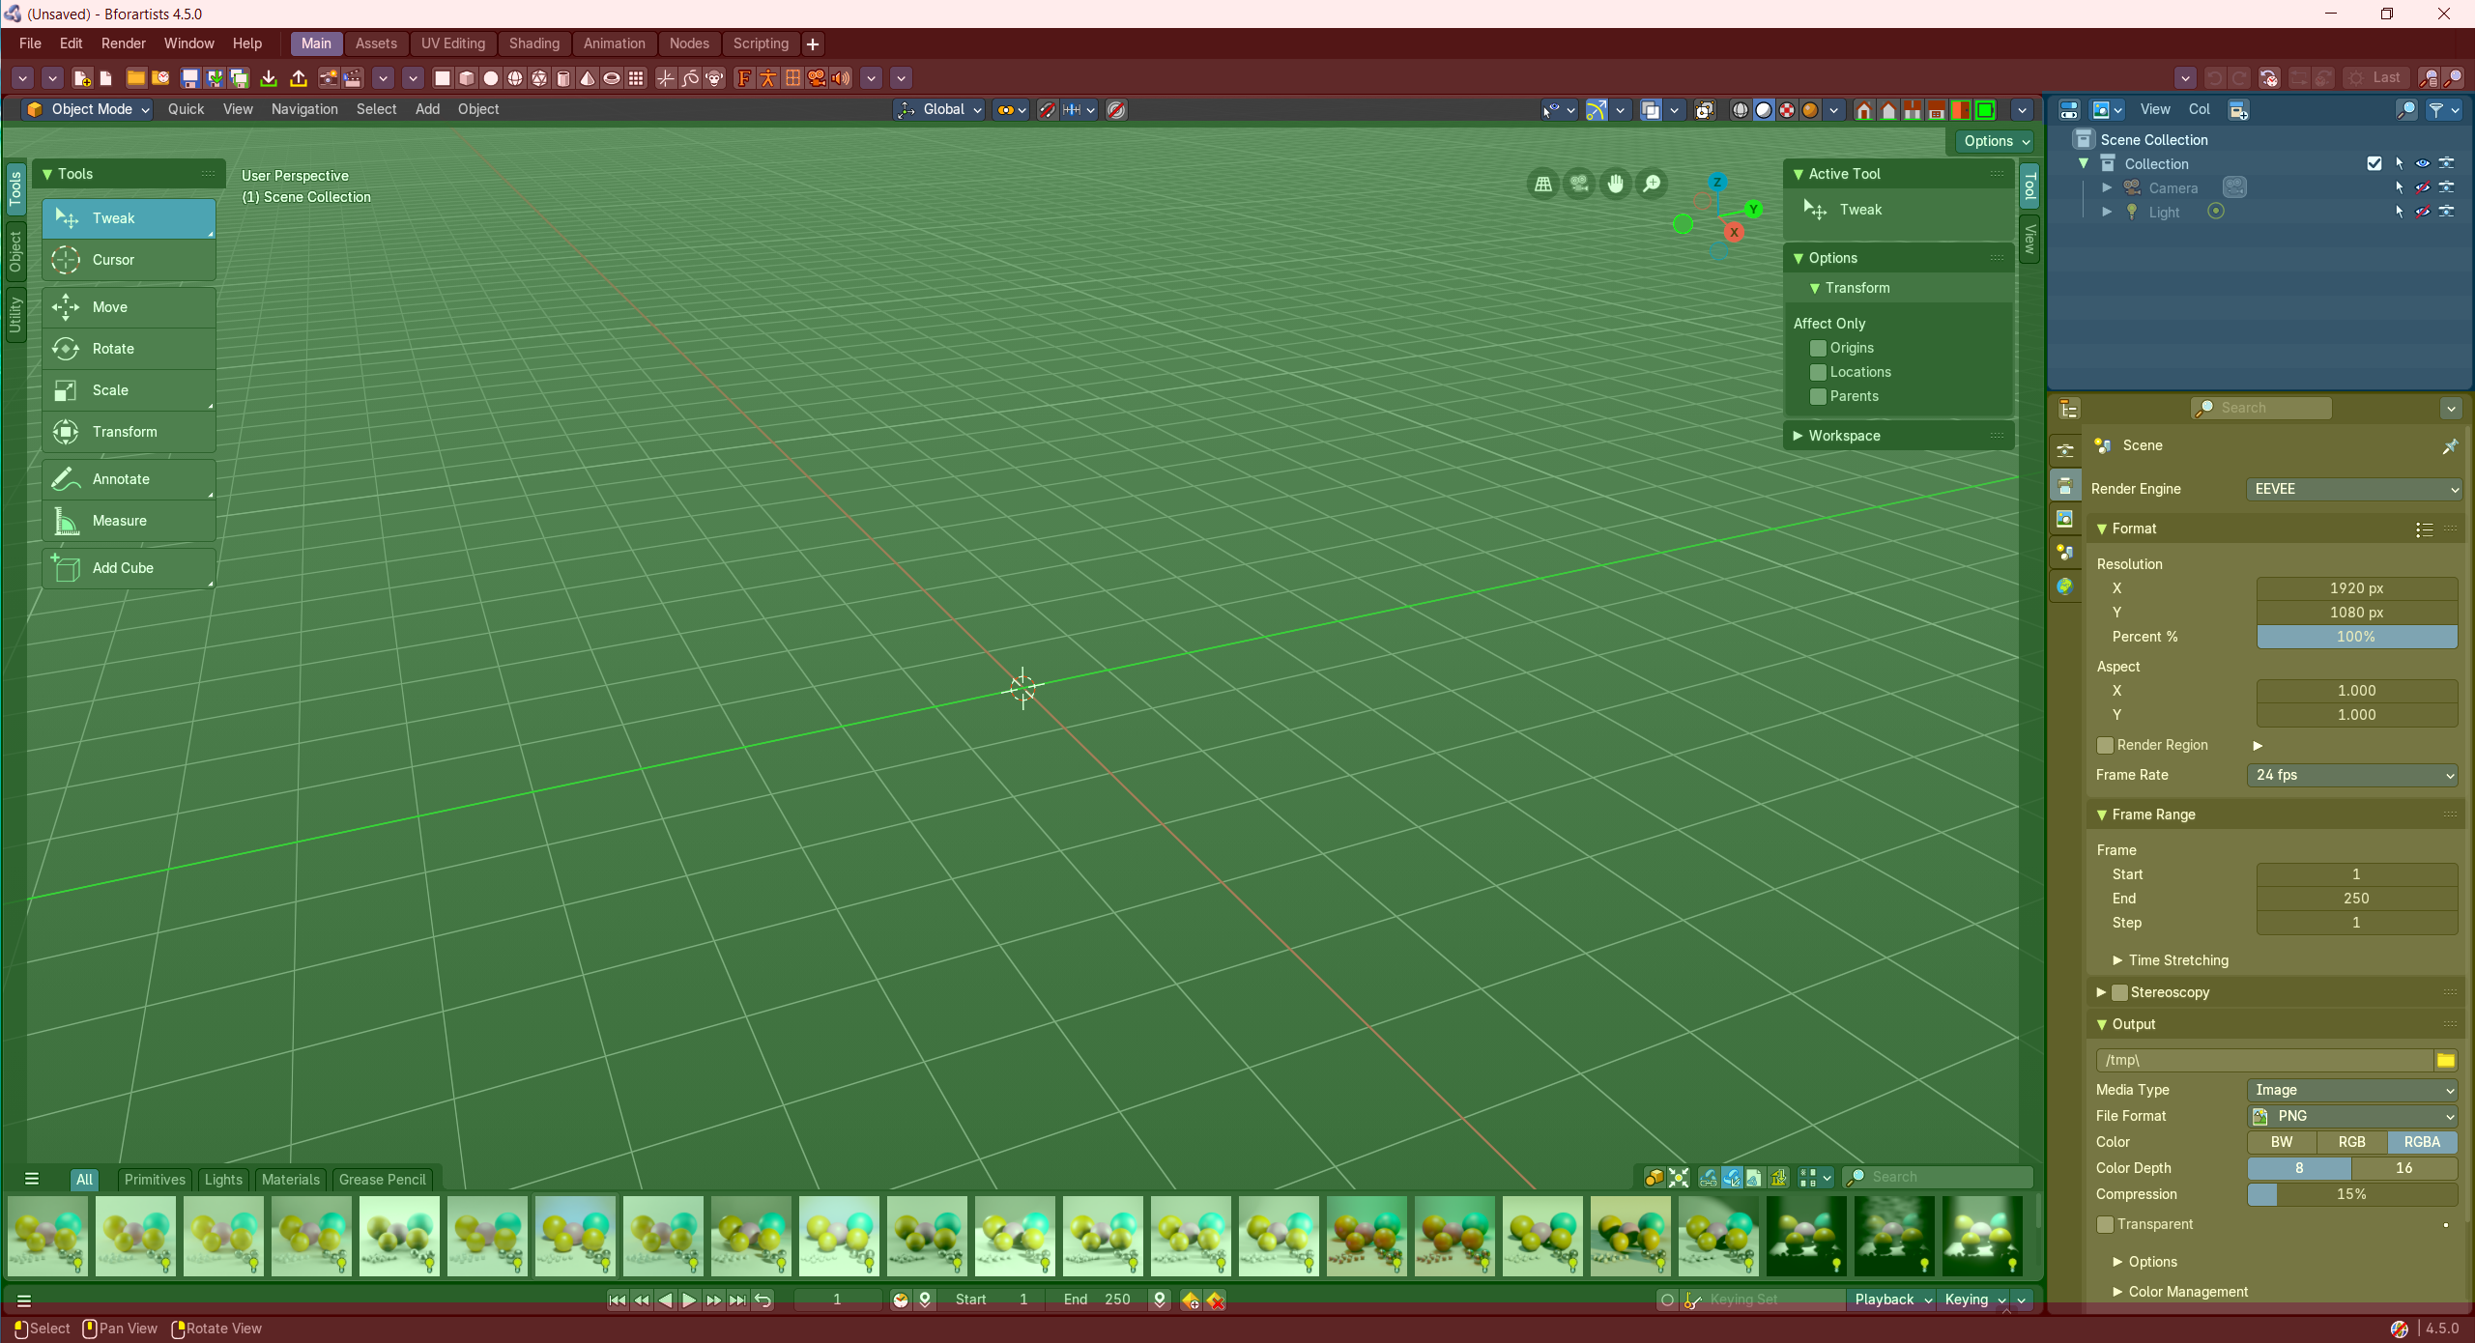Select the Transform tool
Screen dimensions: 2475x1343
129,432
